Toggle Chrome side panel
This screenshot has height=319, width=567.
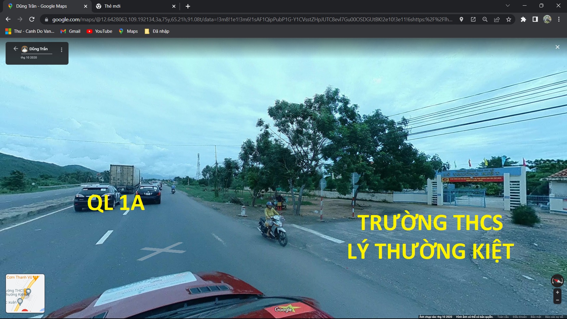click(535, 19)
